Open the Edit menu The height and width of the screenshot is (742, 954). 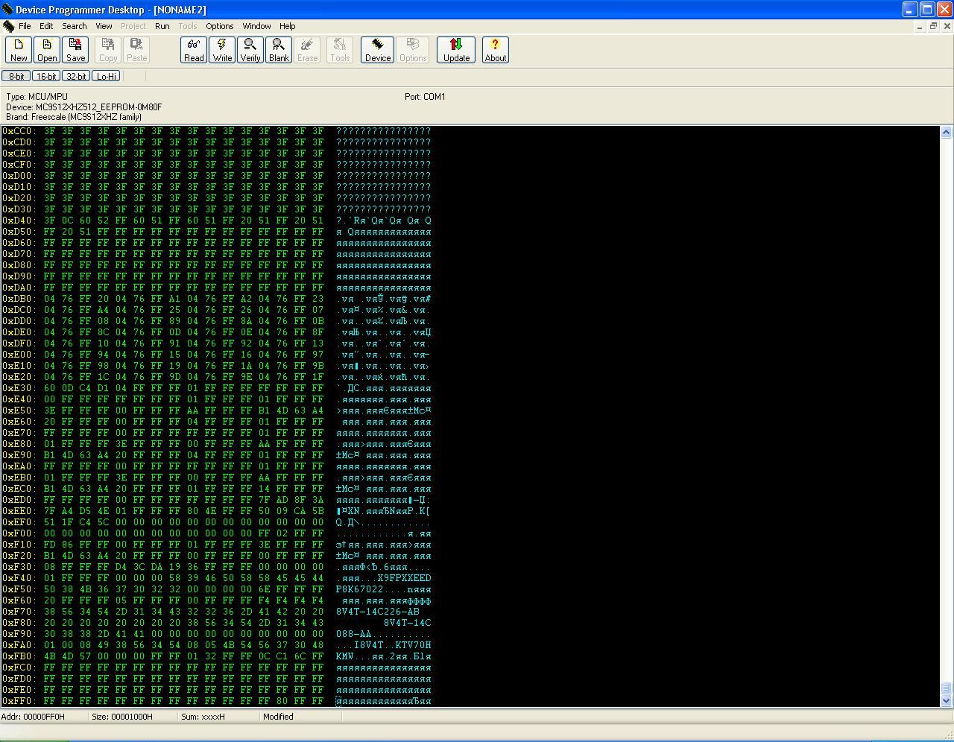click(x=46, y=26)
